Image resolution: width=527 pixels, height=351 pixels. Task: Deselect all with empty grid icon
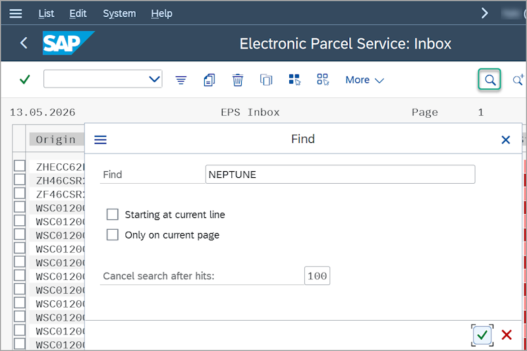323,80
